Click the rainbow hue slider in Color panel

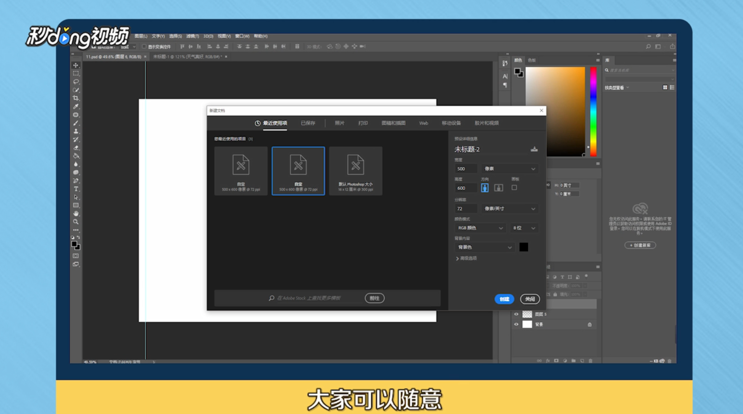click(x=593, y=112)
